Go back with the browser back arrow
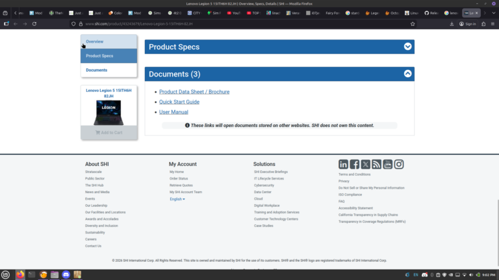 [x=16, y=24]
